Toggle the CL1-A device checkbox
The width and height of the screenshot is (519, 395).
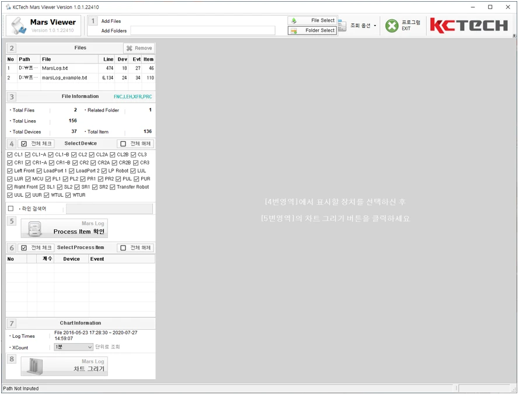pos(28,155)
